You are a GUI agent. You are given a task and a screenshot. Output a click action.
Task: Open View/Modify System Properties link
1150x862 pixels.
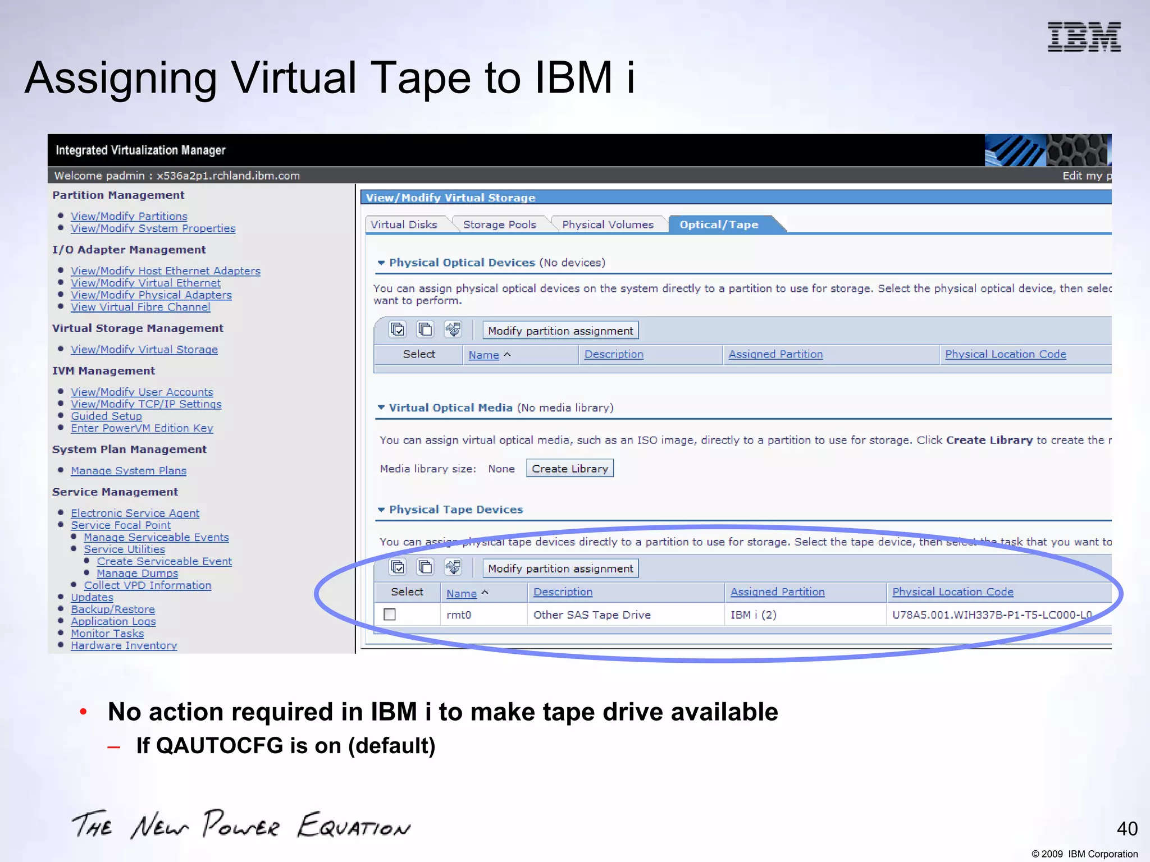pos(153,228)
